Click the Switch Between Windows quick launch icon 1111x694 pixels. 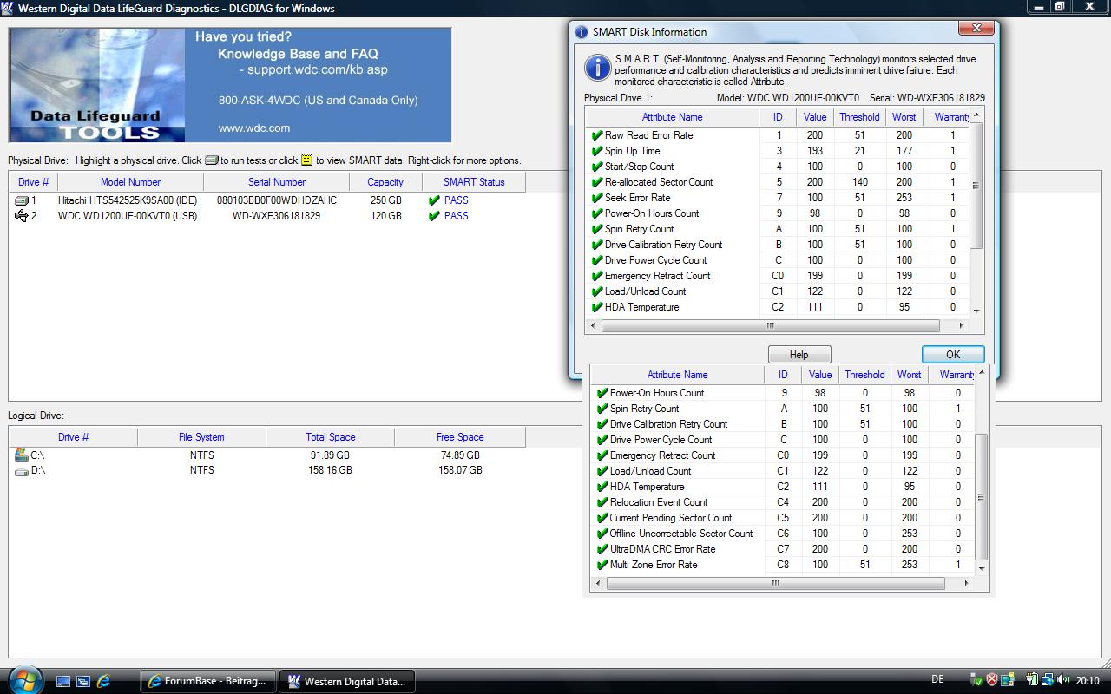tap(83, 682)
